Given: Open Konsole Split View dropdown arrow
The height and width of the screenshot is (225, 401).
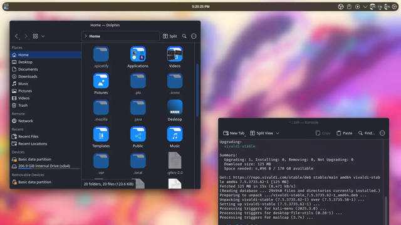Looking at the screenshot, I should tap(278, 133).
